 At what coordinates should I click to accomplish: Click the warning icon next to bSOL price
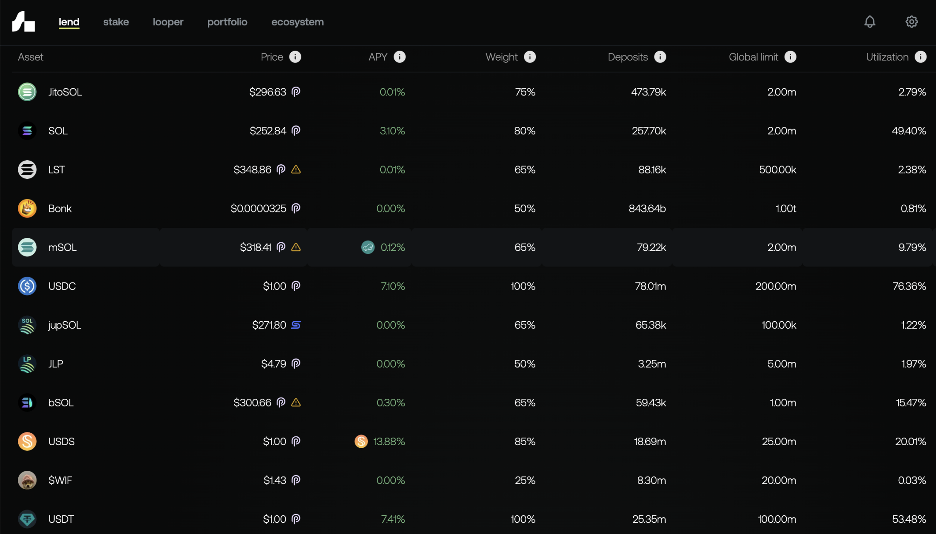click(x=296, y=402)
